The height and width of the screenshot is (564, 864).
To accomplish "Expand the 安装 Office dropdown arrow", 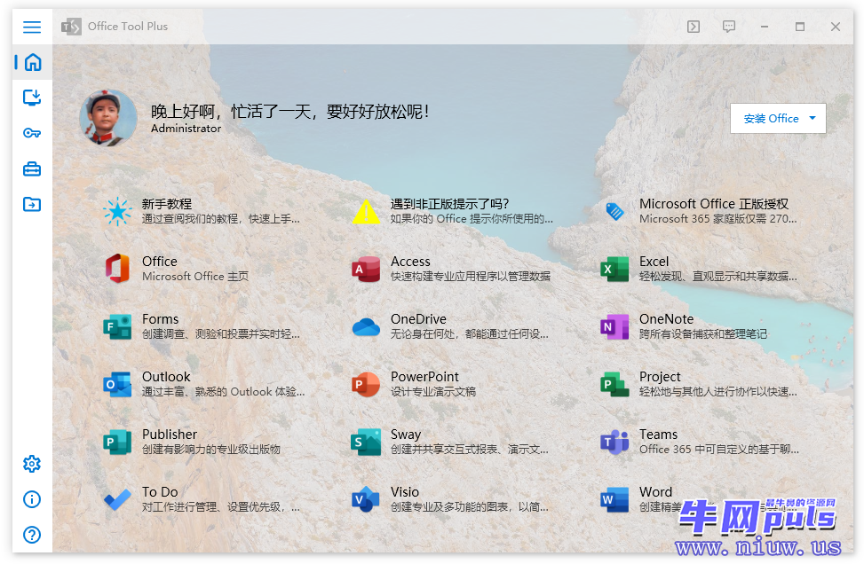I will pyautogui.click(x=812, y=118).
